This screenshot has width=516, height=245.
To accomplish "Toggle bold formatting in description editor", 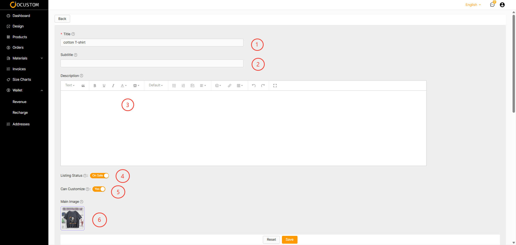I will pos(95,86).
